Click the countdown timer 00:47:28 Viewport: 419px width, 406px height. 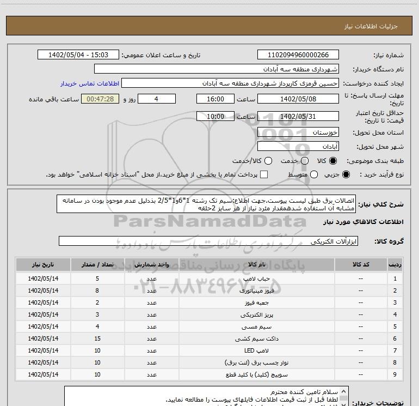click(100, 99)
